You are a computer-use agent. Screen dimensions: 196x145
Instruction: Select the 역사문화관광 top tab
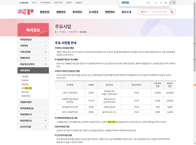click(x=45, y=2)
